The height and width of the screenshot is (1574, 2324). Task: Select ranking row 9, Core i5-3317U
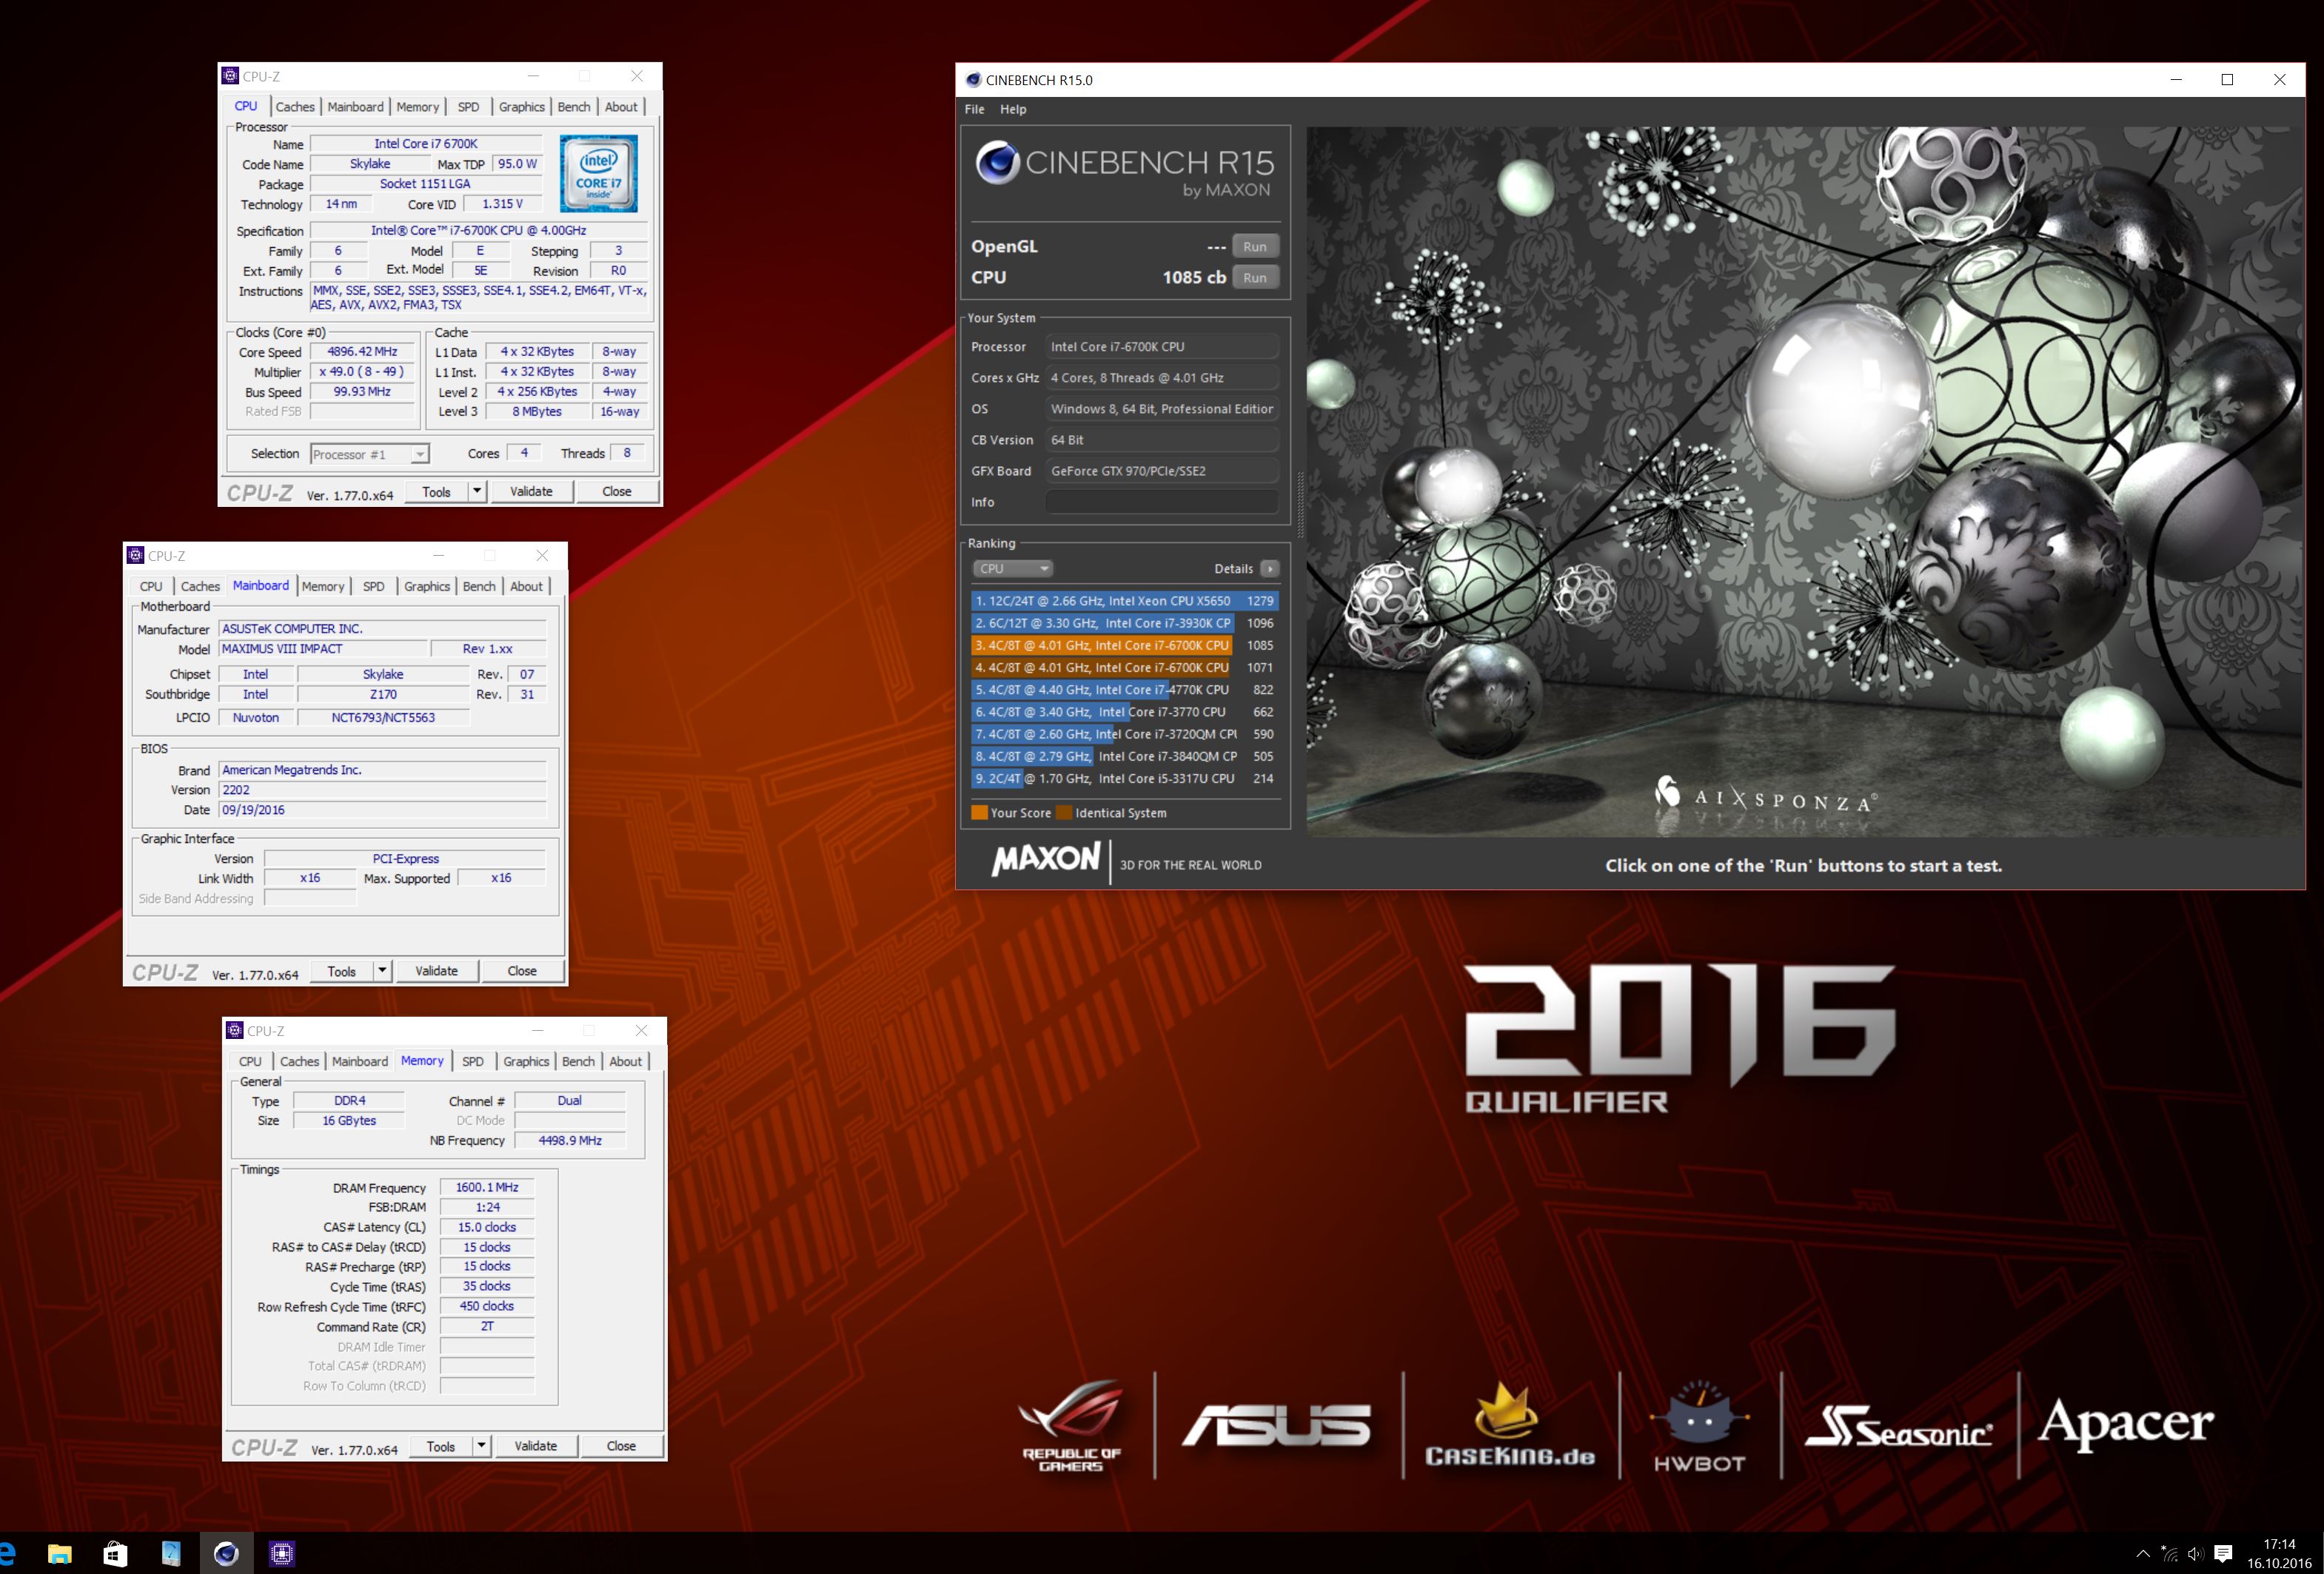pos(1124,778)
